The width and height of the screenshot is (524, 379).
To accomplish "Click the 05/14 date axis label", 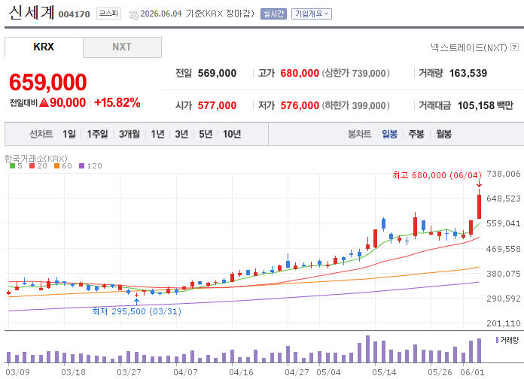I will [384, 372].
